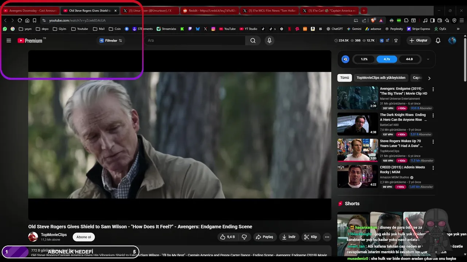Select TopMovieClips adlı yükleyiciden chip
The image size is (467, 262).
(381, 78)
